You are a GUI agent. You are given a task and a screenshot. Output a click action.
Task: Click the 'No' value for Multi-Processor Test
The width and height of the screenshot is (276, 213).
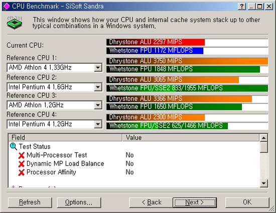point(130,155)
